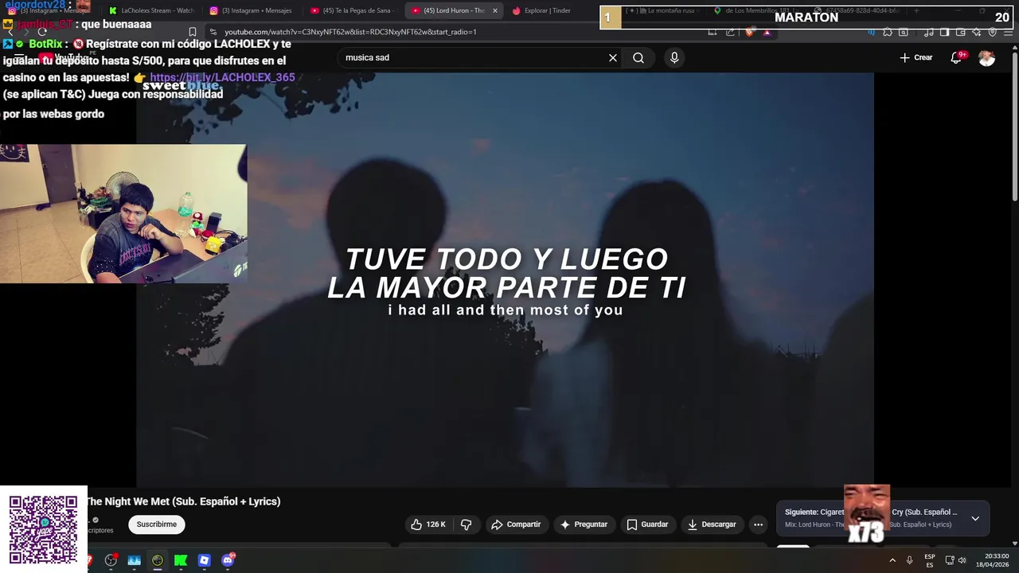Click the share page arrow icon in address bar
The image size is (1019, 573).
(730, 32)
